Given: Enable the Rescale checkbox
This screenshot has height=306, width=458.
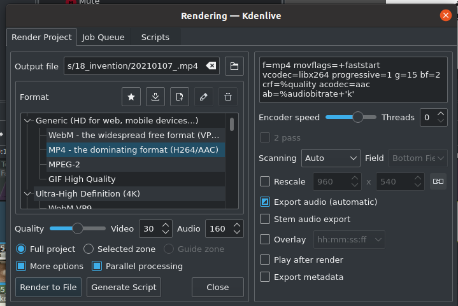Looking at the screenshot, I should tap(265, 181).
